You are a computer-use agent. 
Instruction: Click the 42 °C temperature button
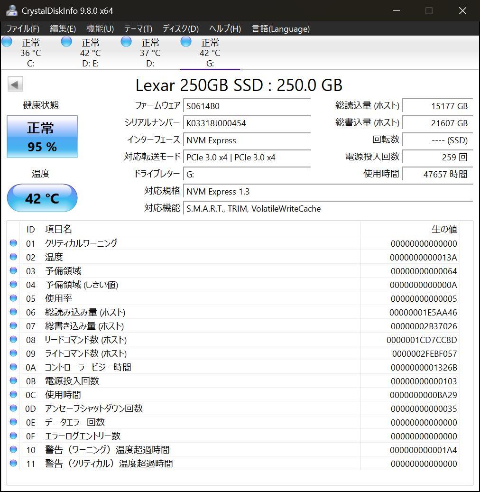pyautogui.click(x=42, y=198)
